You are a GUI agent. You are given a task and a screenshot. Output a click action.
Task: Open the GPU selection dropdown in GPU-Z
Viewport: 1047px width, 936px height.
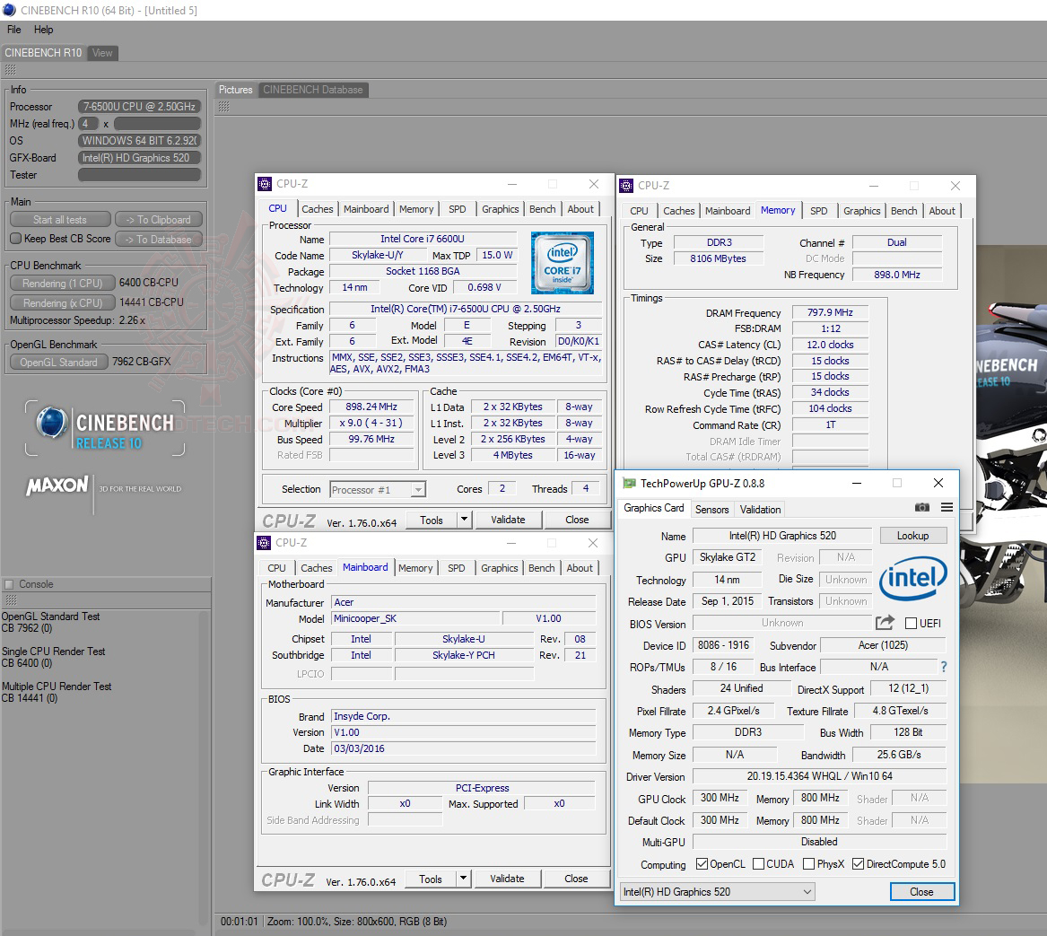pos(718,892)
